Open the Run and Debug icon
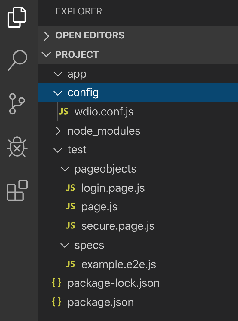The height and width of the screenshot is (321, 238). [17, 147]
